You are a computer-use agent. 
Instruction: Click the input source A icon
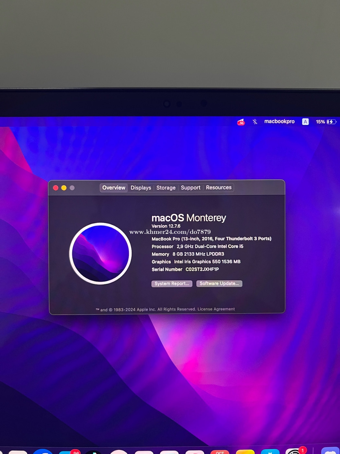[x=305, y=122]
